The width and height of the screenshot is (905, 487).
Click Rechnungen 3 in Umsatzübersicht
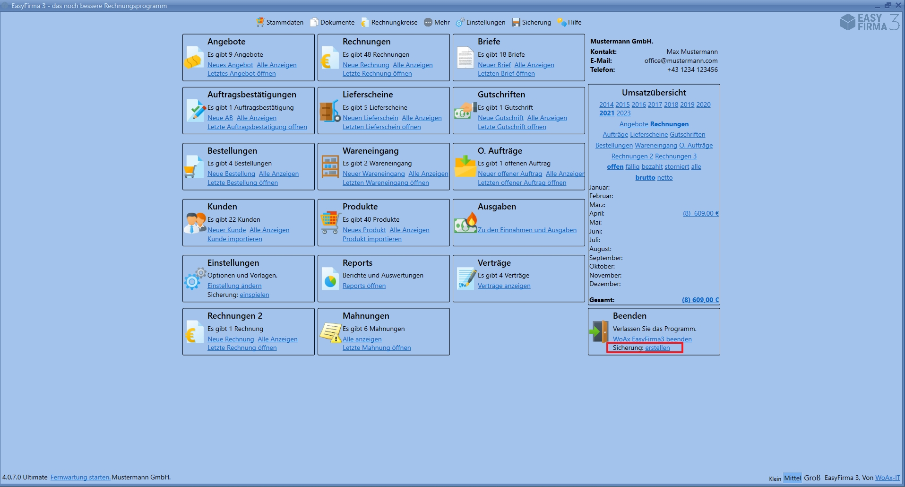tap(675, 156)
